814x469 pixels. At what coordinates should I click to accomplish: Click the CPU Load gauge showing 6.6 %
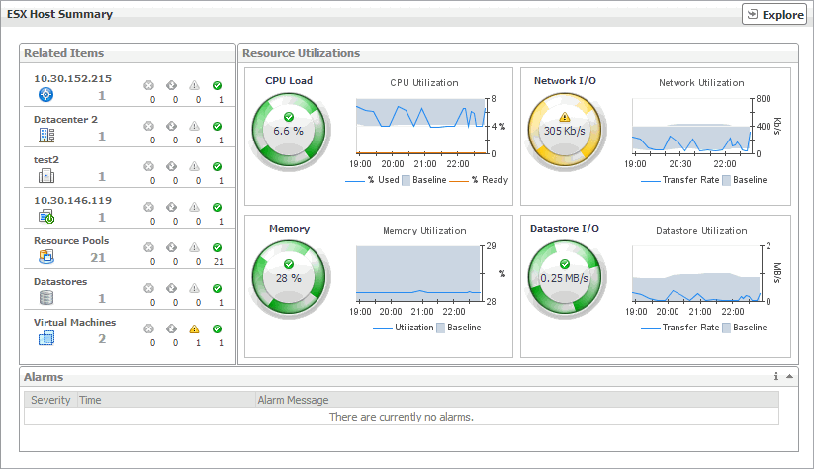[288, 130]
